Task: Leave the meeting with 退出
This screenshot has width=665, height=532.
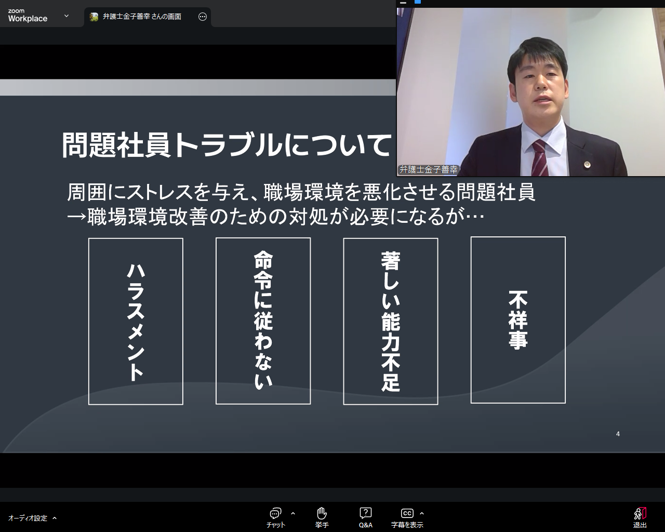Action: pyautogui.click(x=640, y=517)
